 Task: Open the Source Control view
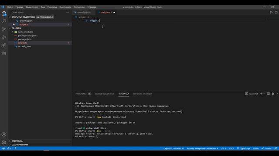[x=4, y=29]
